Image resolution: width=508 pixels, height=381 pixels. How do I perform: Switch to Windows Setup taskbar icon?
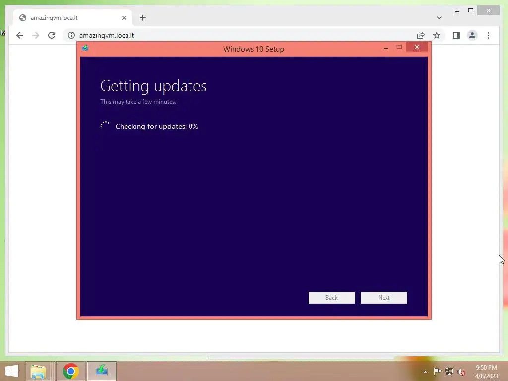102,371
